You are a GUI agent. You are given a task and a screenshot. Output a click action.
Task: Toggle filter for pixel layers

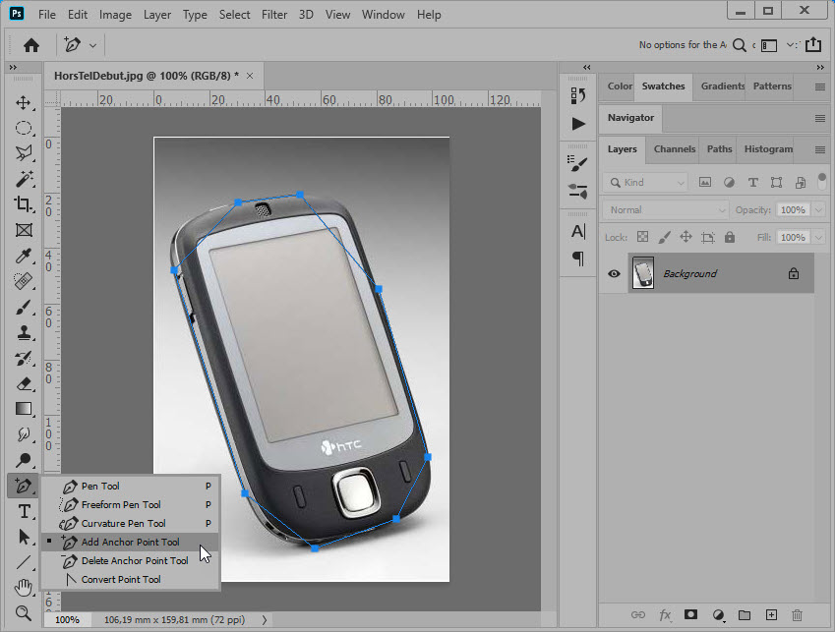click(x=704, y=183)
